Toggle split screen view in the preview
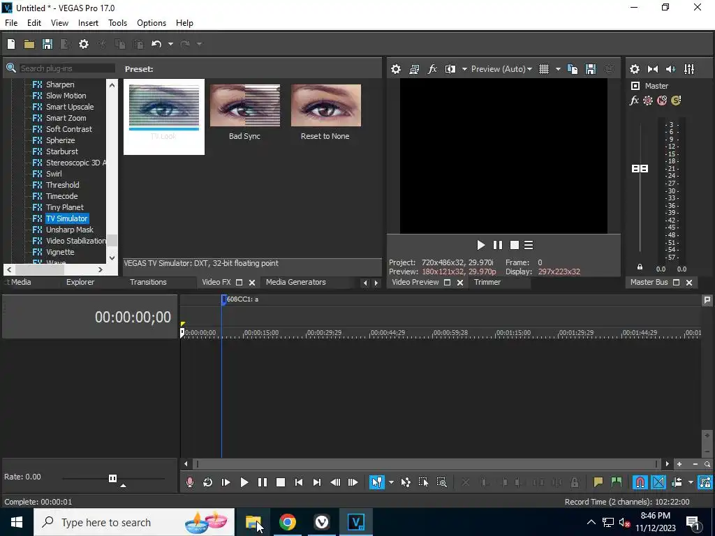 [450, 69]
